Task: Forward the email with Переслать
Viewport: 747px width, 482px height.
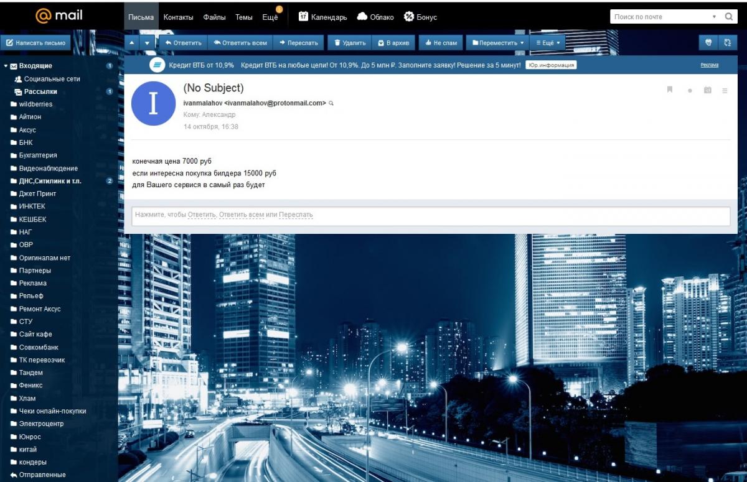Action: tap(299, 43)
